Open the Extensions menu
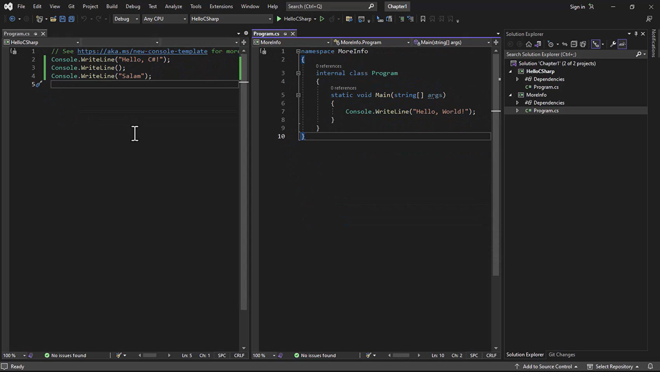Screen dimensions: 660x372 coord(221,6)
